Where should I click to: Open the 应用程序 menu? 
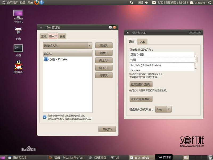point(12,3)
